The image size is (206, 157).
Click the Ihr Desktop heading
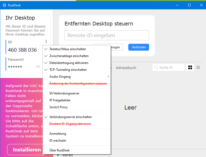click(x=20, y=18)
